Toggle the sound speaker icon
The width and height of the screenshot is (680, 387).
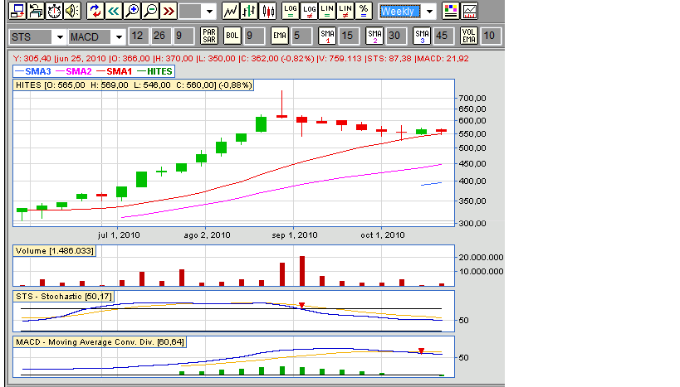(72, 12)
